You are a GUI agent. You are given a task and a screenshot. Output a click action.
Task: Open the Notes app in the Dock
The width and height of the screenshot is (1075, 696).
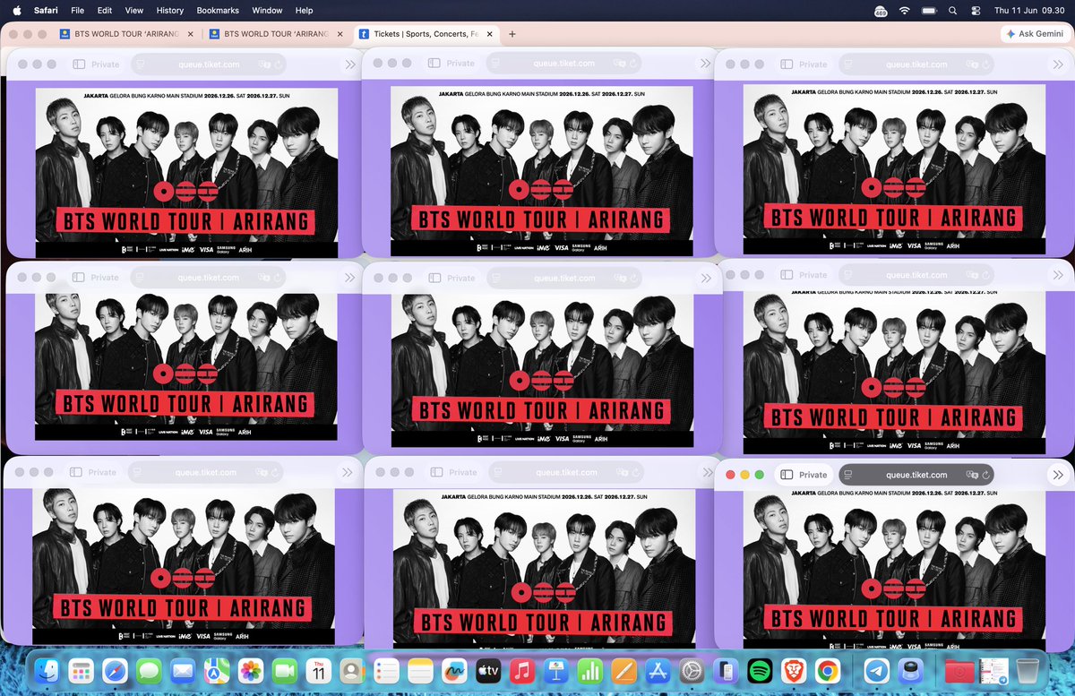tap(420, 670)
